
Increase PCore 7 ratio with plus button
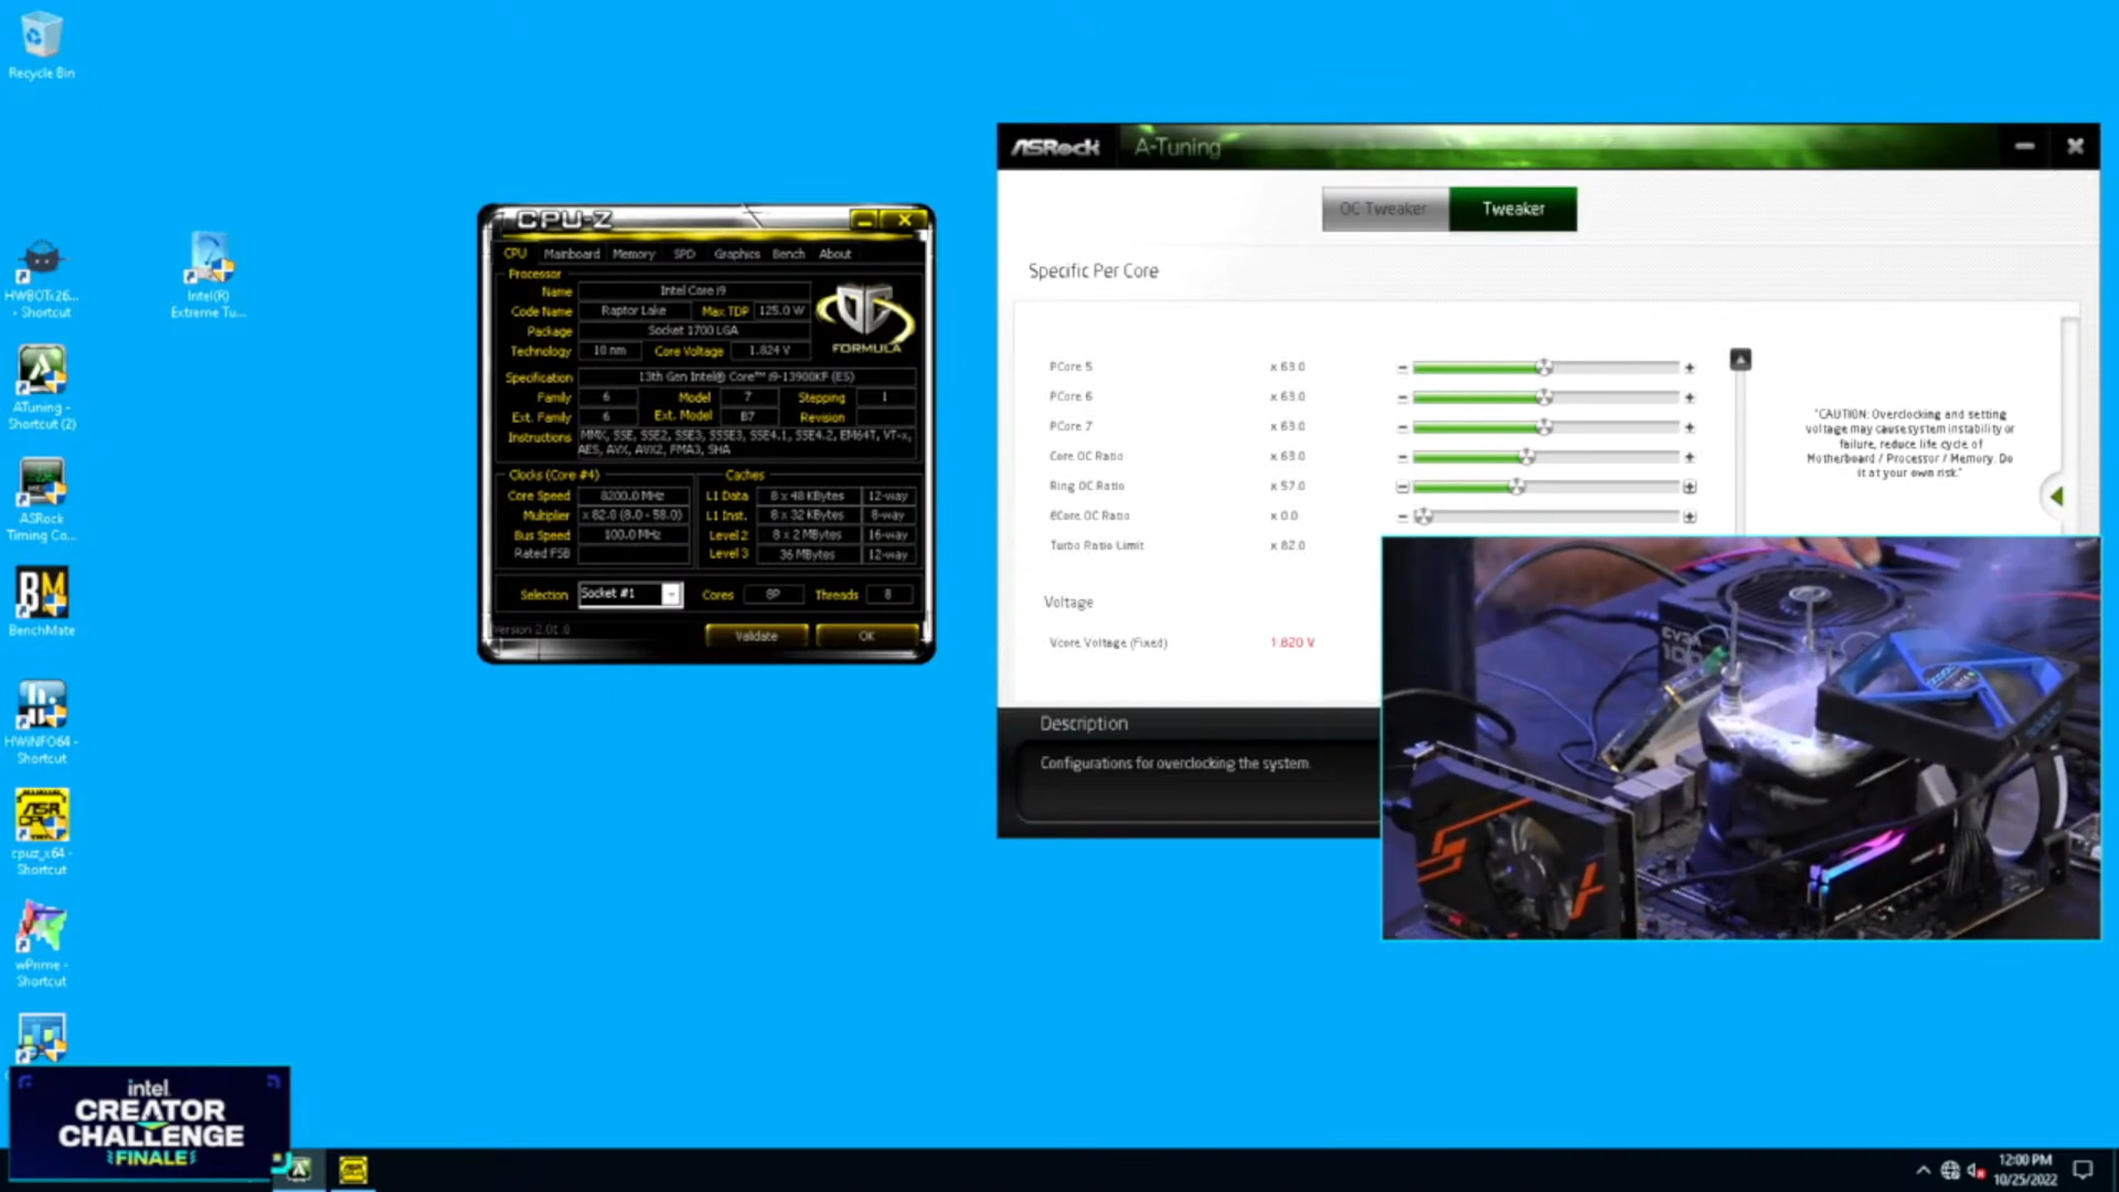1689,428
